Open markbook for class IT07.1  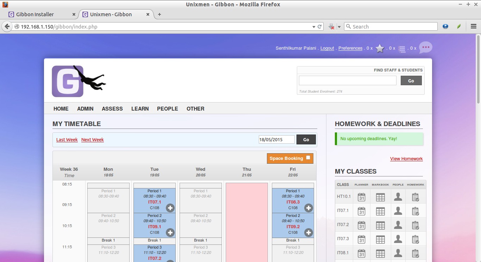click(380, 211)
